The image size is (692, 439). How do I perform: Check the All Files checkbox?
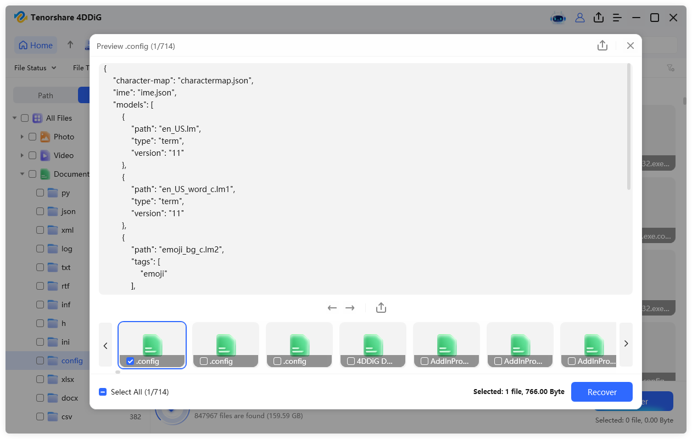pos(25,118)
